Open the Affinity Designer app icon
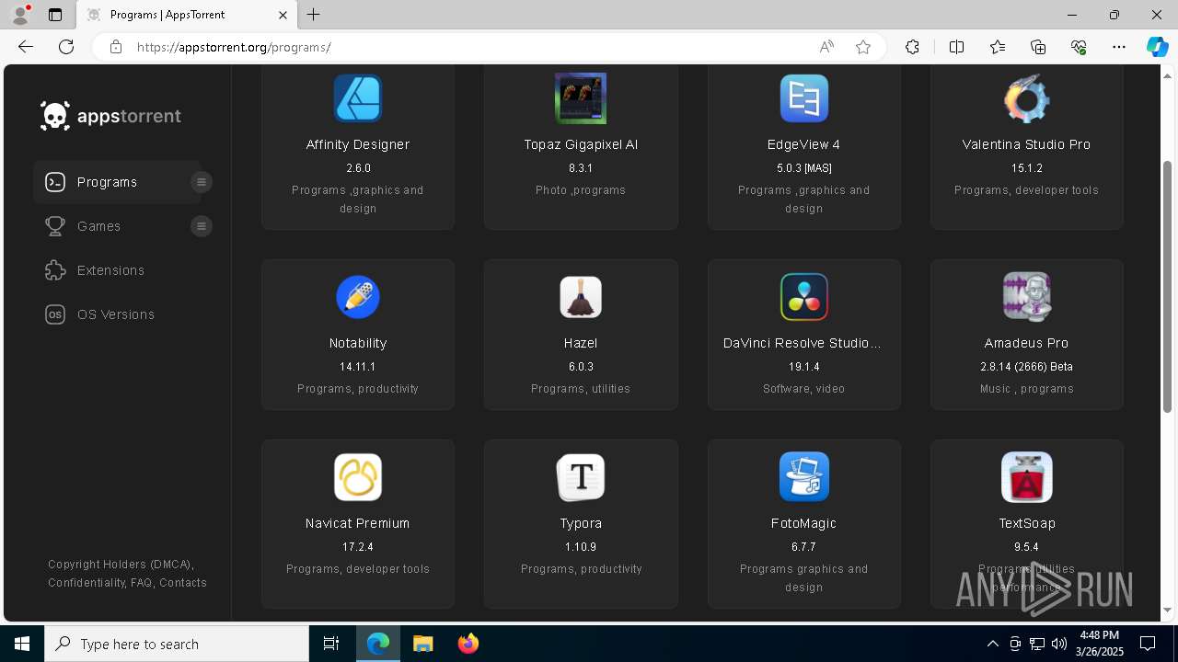Viewport: 1178px width, 662px height. coord(358,98)
